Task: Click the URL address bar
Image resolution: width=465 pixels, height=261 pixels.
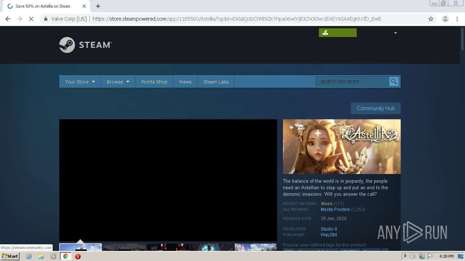Action: coord(236,19)
